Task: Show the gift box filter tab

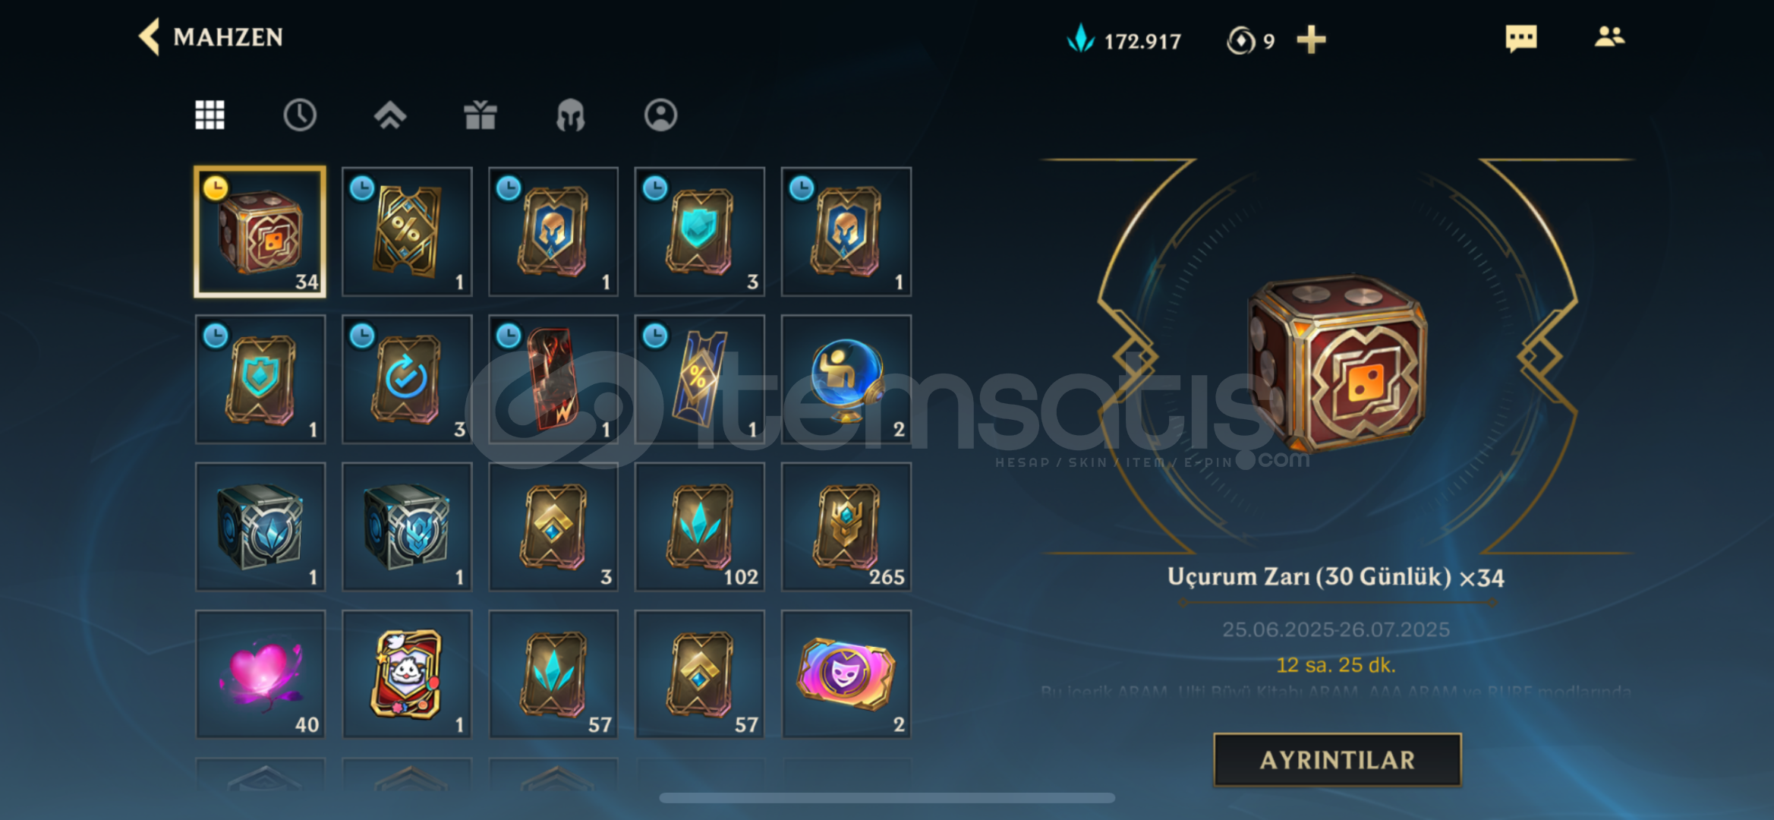Action: pos(480,115)
